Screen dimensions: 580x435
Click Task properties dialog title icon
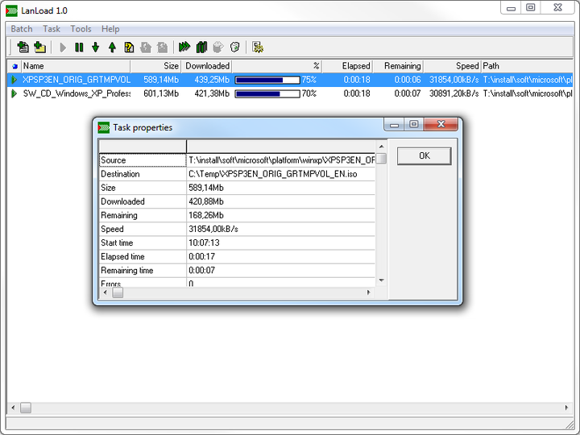[104, 127]
